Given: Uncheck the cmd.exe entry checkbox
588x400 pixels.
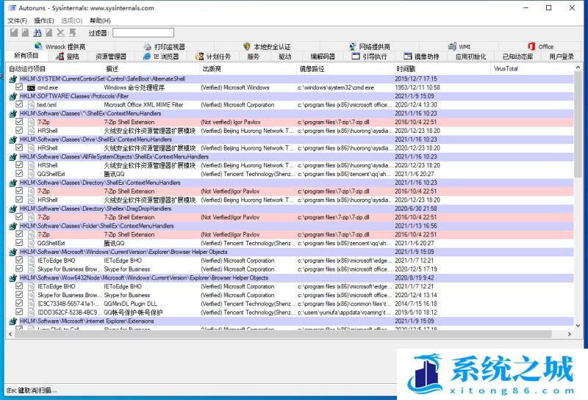Looking at the screenshot, I should [19, 87].
